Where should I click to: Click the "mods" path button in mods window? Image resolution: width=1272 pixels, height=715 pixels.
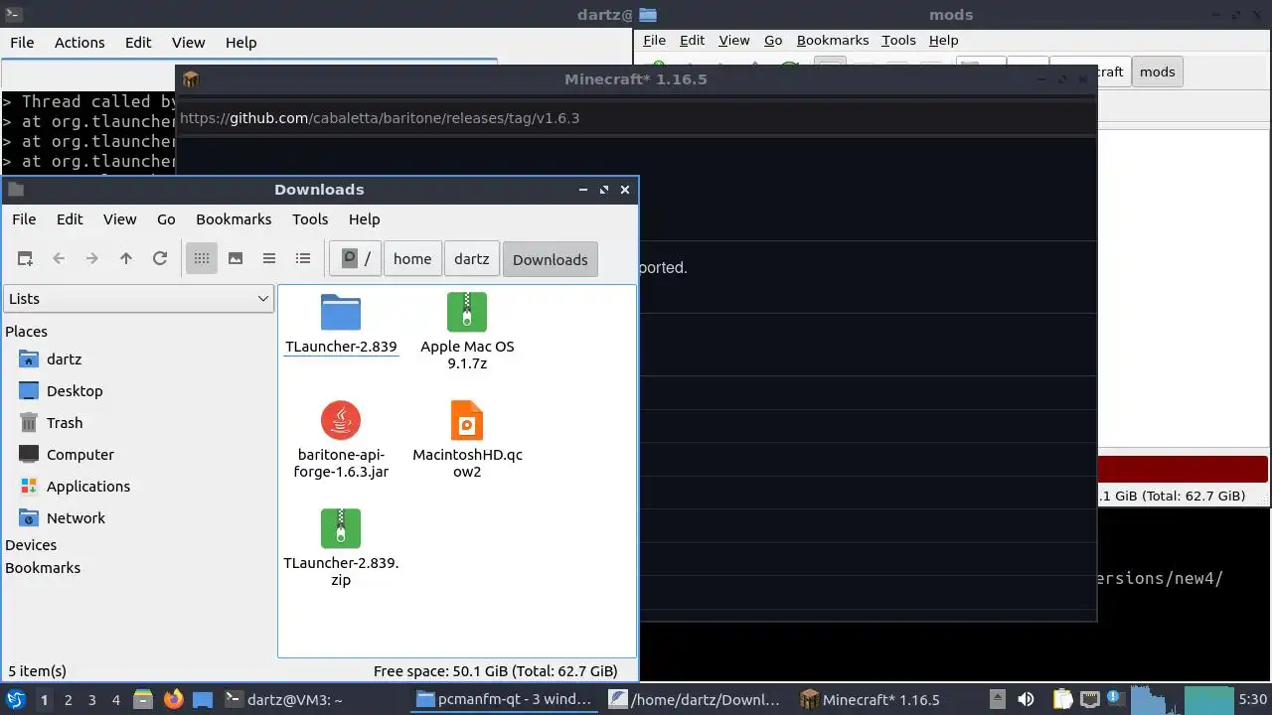coord(1157,71)
